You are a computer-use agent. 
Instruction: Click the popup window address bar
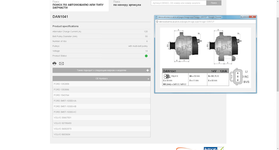[205, 22]
